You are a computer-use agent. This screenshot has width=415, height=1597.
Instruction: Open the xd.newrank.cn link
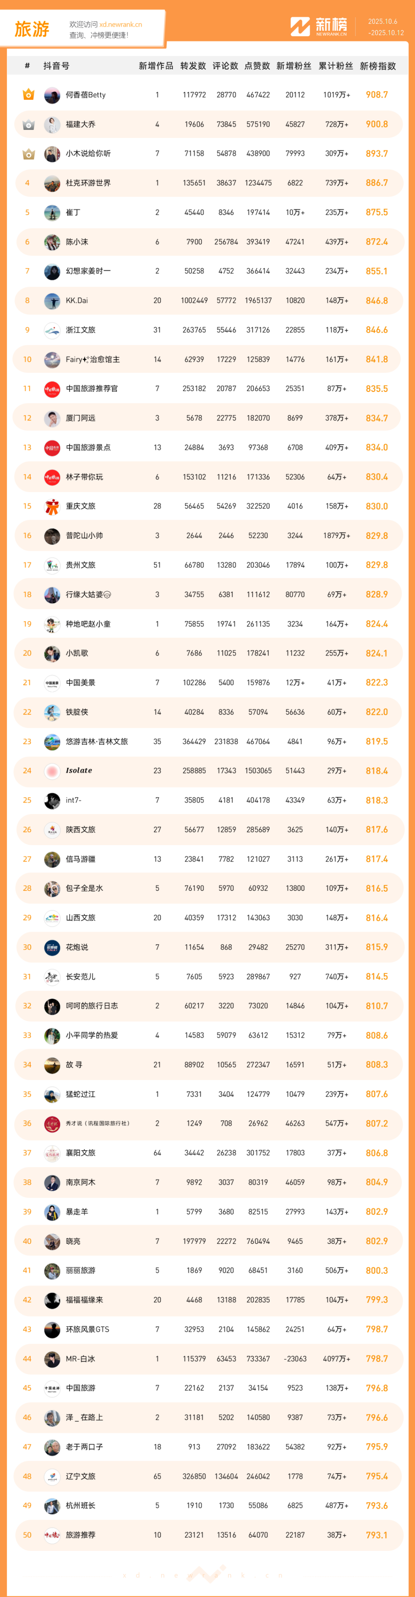(x=120, y=25)
